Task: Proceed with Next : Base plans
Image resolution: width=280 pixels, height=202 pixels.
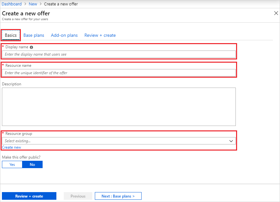Action: coord(118,196)
